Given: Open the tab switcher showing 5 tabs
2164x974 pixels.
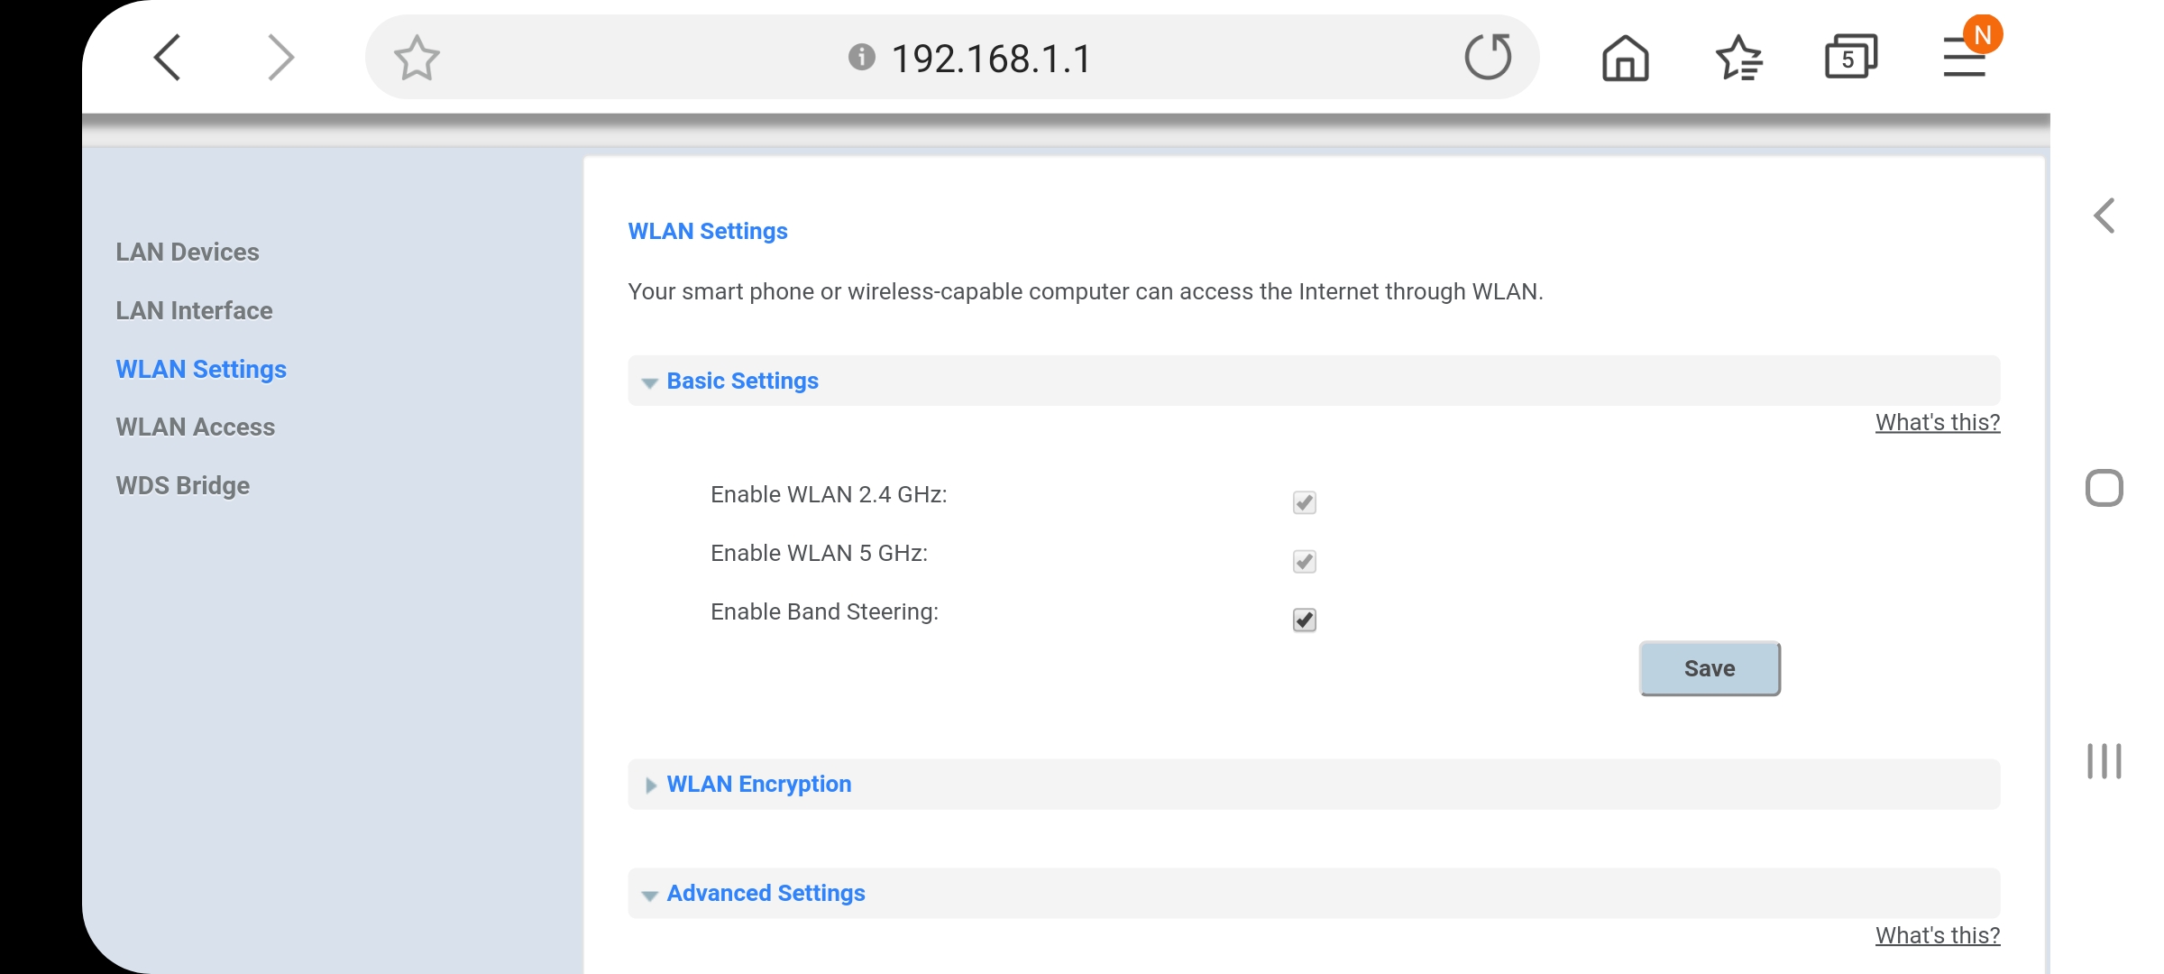Looking at the screenshot, I should (1850, 57).
